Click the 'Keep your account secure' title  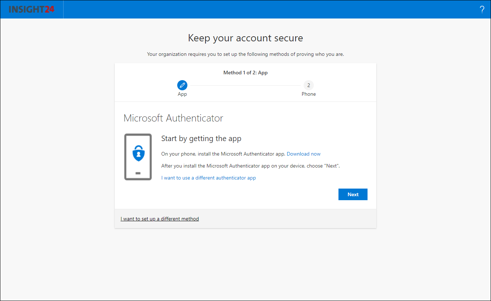(245, 38)
